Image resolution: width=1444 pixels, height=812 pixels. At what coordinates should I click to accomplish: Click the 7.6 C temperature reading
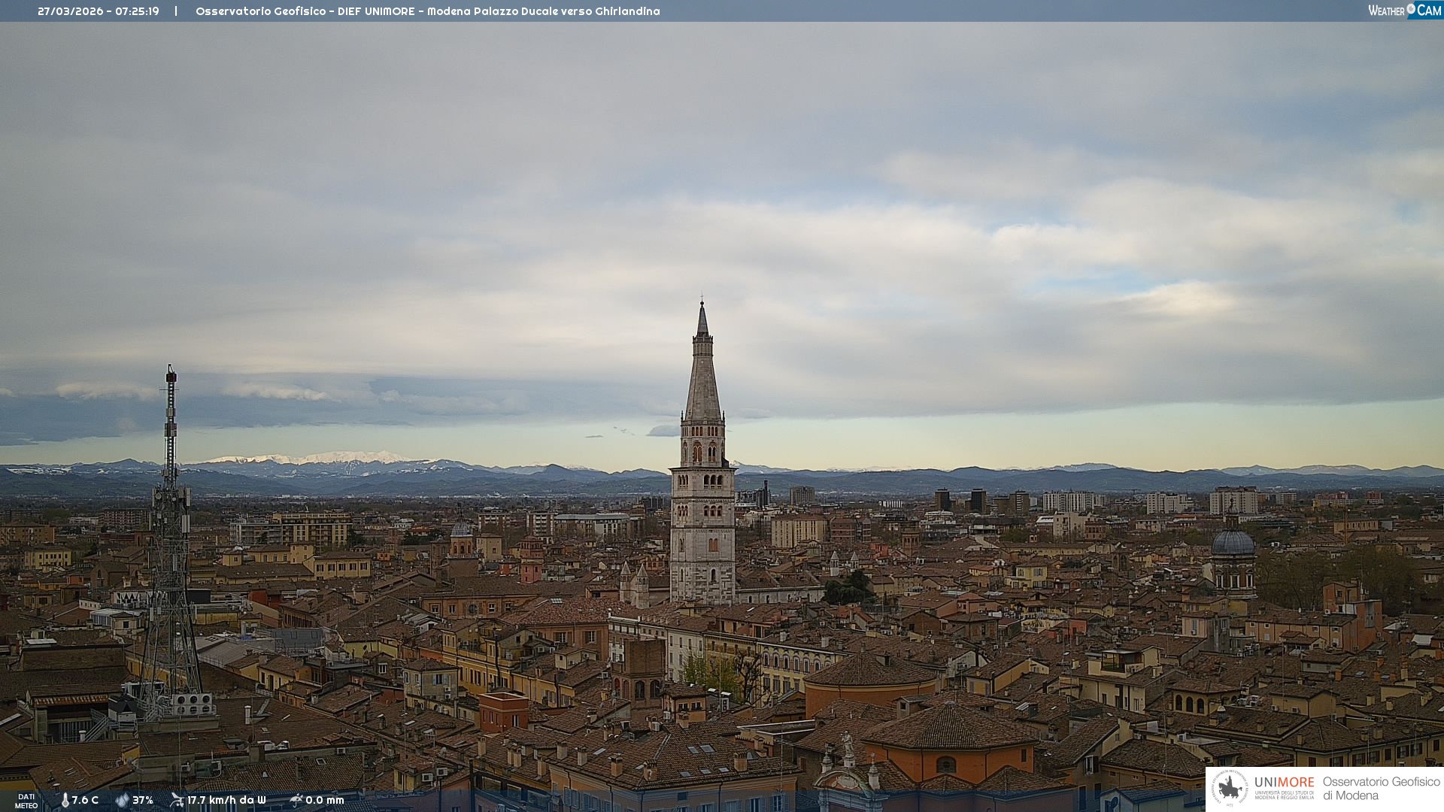85,800
